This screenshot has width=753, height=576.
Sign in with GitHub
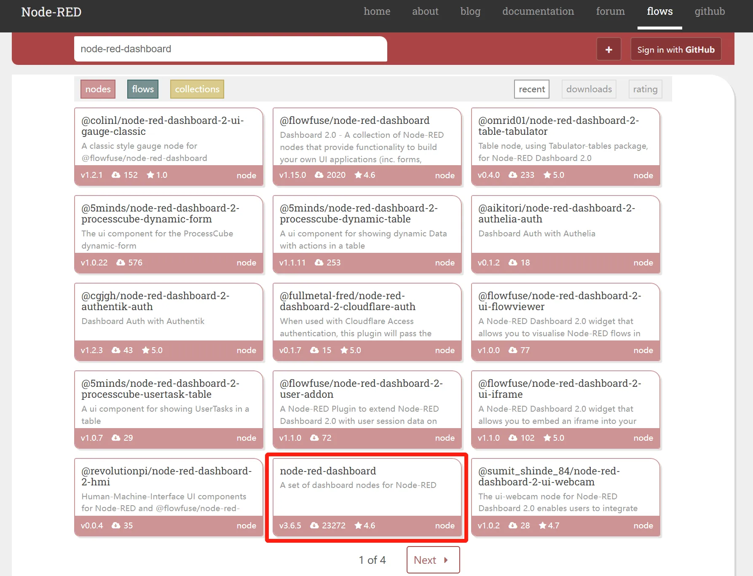click(x=676, y=49)
